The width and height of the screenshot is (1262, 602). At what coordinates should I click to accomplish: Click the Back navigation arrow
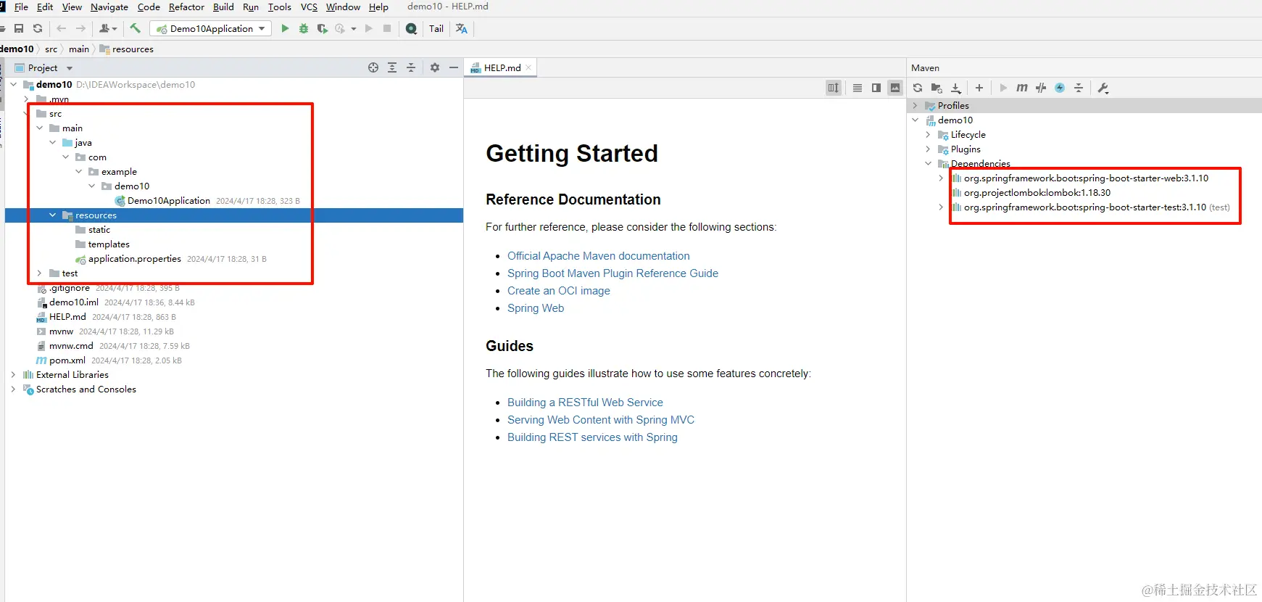click(x=62, y=28)
